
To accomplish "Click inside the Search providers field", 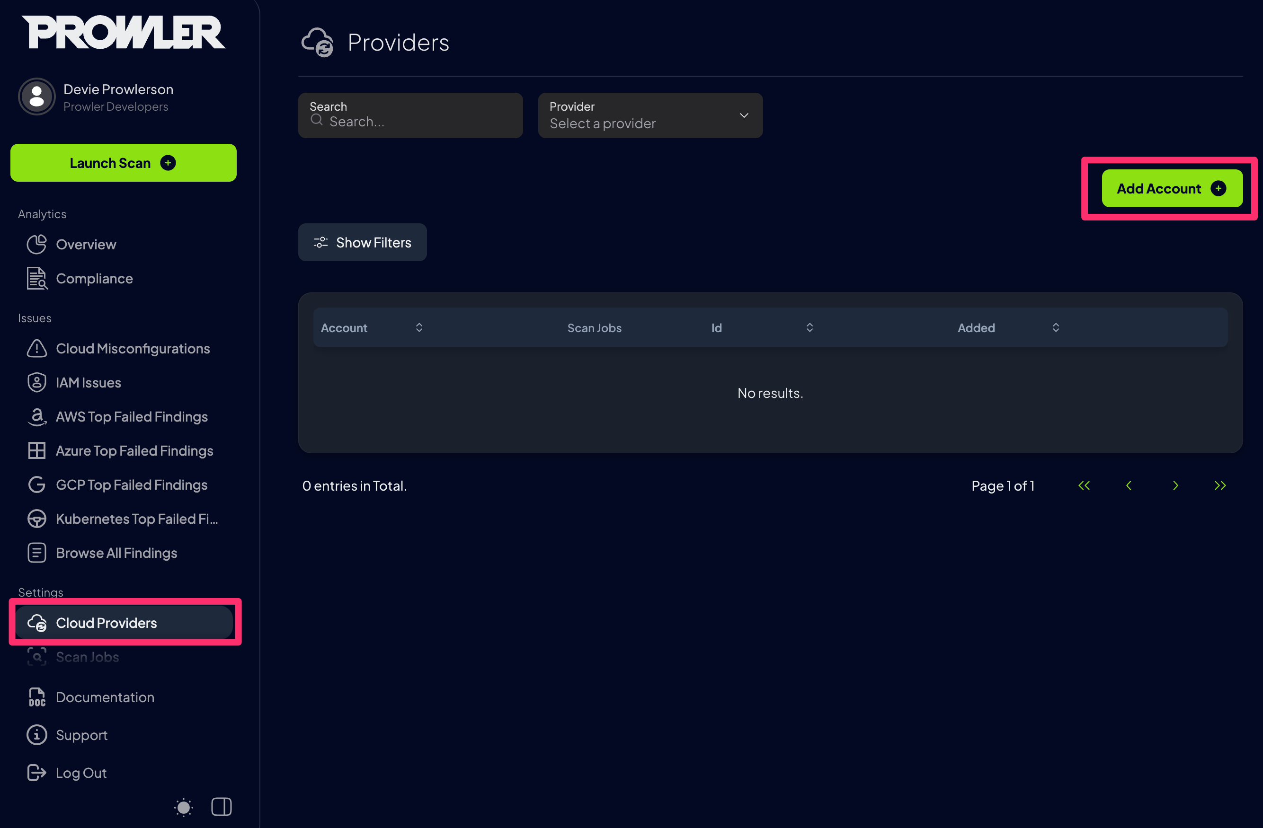I will 410,121.
